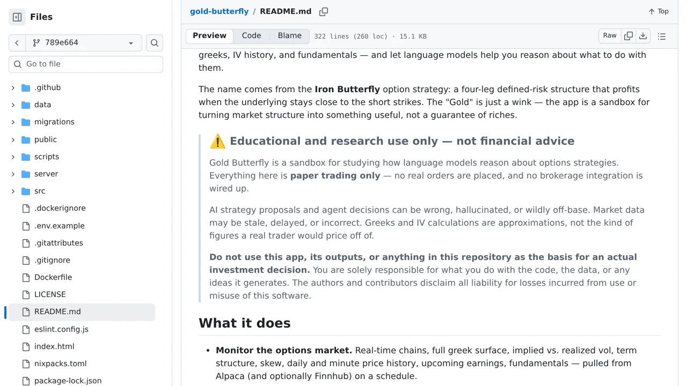Open the gold-butterfly repository link
Screen dimensions: 687x386
(x=219, y=11)
